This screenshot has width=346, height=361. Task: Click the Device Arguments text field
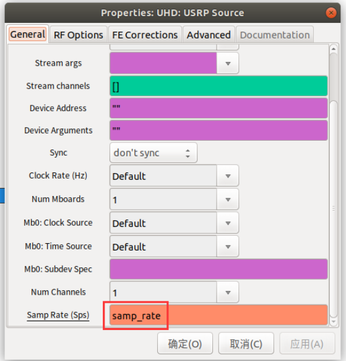tap(218, 130)
